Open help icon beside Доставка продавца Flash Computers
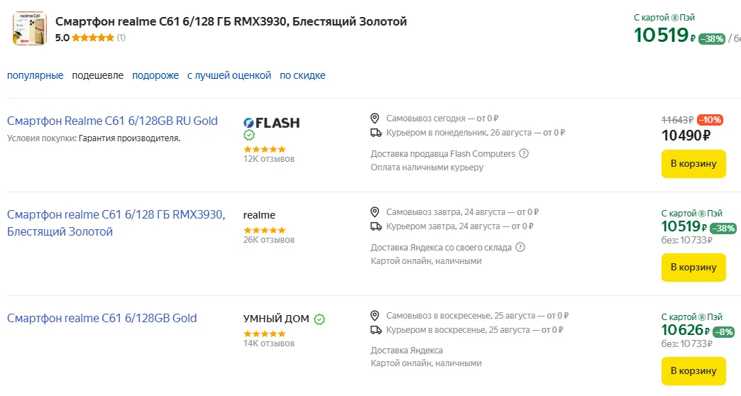This screenshot has height=396, width=741. click(x=524, y=153)
